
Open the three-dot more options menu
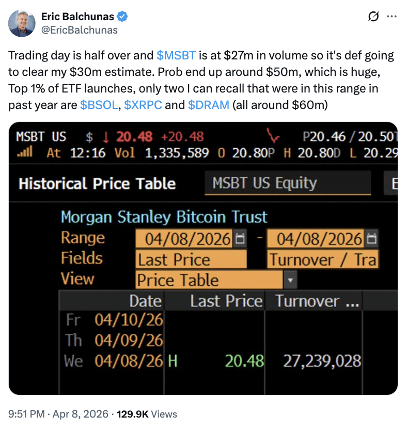pyautogui.click(x=392, y=17)
